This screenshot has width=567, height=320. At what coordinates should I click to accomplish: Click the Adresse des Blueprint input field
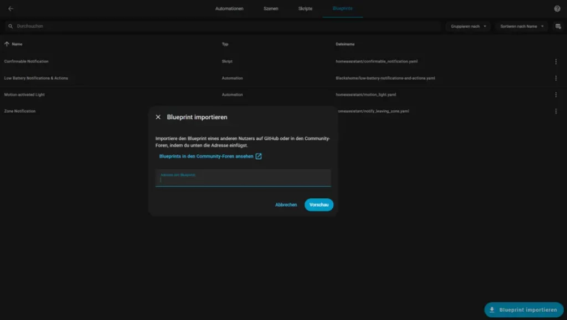(x=243, y=179)
